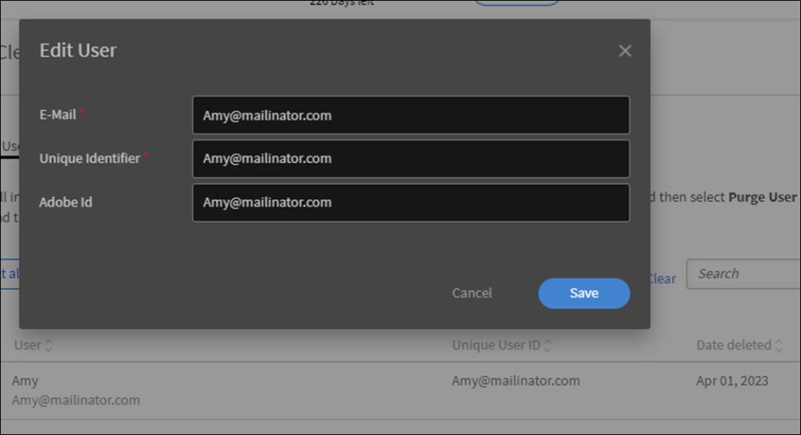Viewport: 801px width, 435px height.
Task: Sort by Unique User ID arrows icon
Action: pos(548,346)
